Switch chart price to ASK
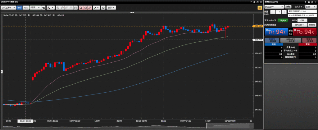Screen dimensions: 318x130 coord(26,7)
